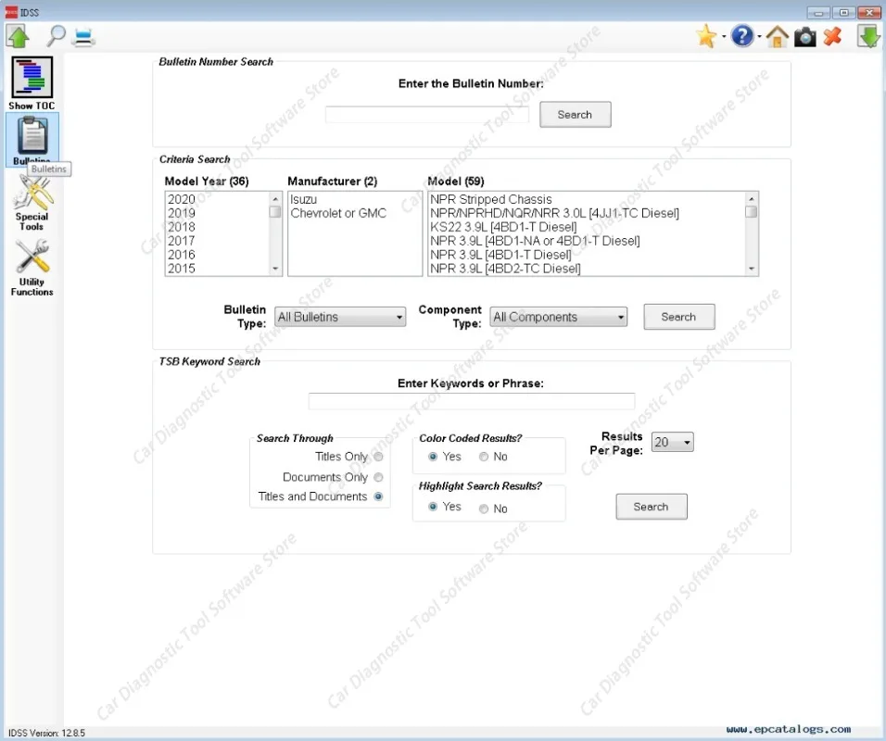
Task: Click Model list scroll up arrow
Action: (x=752, y=198)
